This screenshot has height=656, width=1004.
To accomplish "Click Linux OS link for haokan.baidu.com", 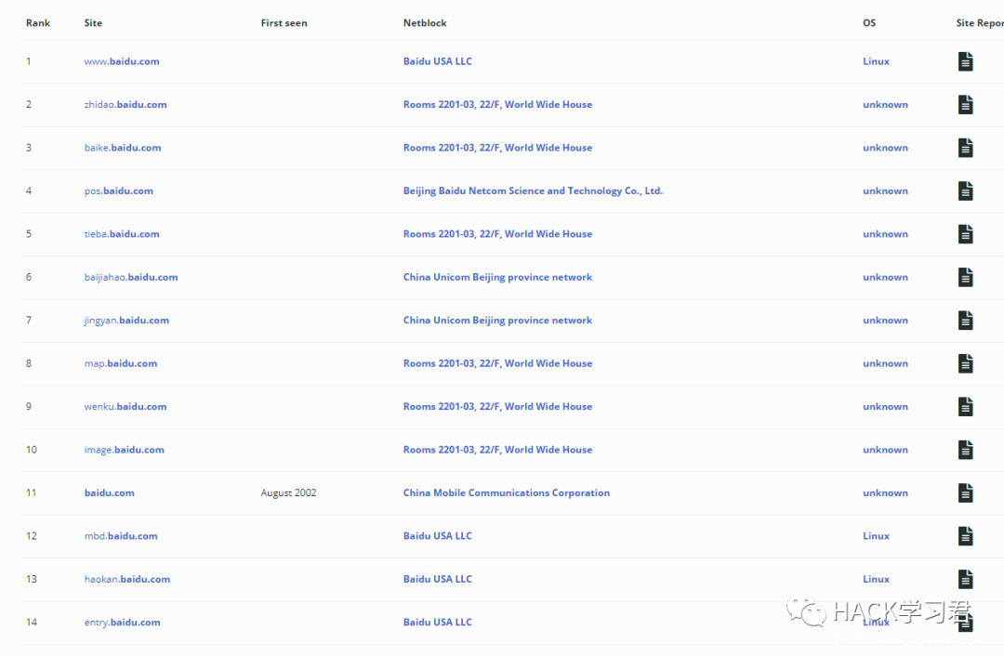I will pyautogui.click(x=876, y=579).
